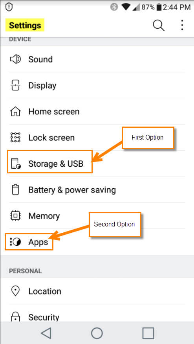Tap the Storage & USB icon
This screenshot has height=344, width=194.
pos(15,164)
